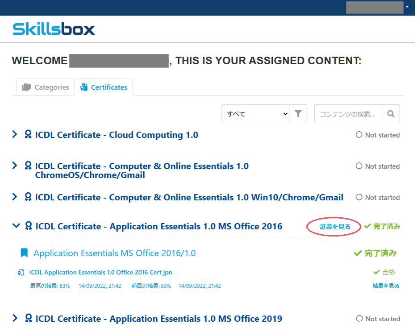Click the Skillsbox logo

click(x=54, y=29)
